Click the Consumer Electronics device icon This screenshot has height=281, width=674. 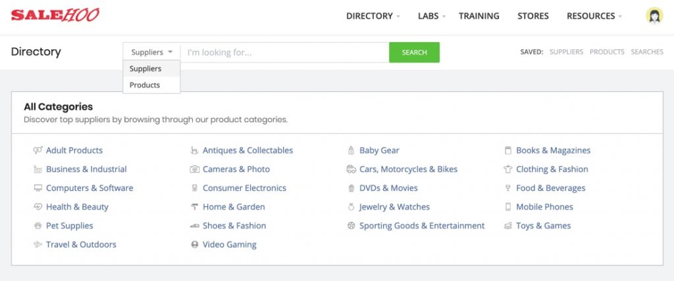coord(195,188)
